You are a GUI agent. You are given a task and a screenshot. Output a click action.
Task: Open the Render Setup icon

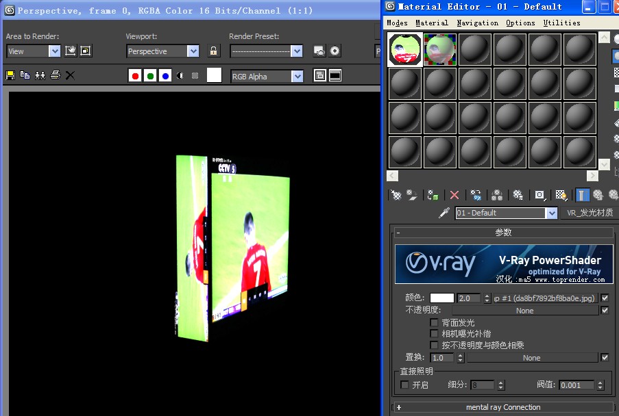click(319, 51)
